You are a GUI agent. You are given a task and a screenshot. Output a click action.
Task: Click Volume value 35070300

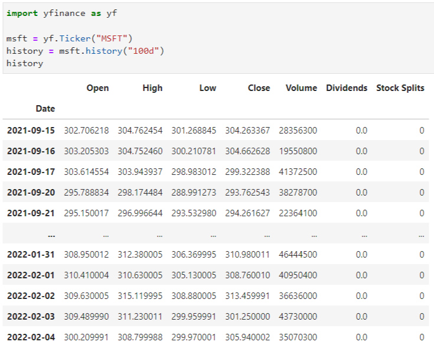[x=298, y=337]
